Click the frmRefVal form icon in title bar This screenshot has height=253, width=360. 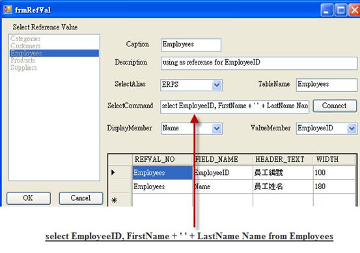(8, 10)
